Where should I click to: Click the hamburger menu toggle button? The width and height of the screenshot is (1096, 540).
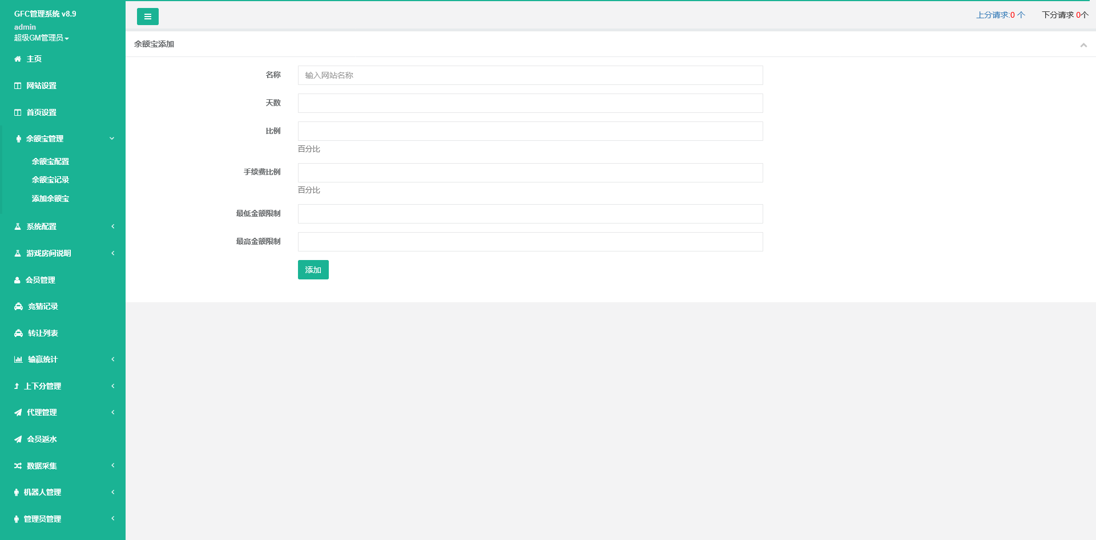pyautogui.click(x=147, y=17)
